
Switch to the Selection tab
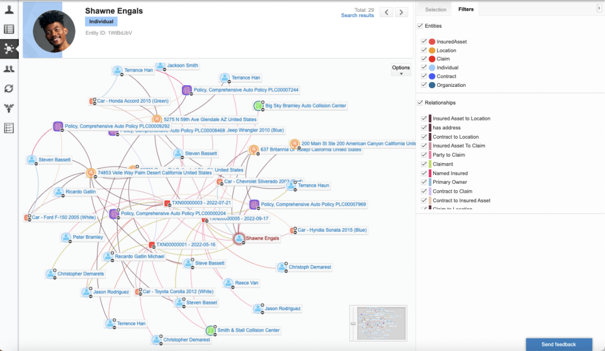pyautogui.click(x=435, y=9)
